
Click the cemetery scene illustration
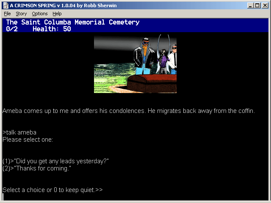click(135, 63)
